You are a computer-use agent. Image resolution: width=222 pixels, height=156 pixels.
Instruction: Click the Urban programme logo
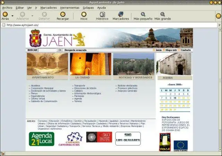[x=165, y=142]
